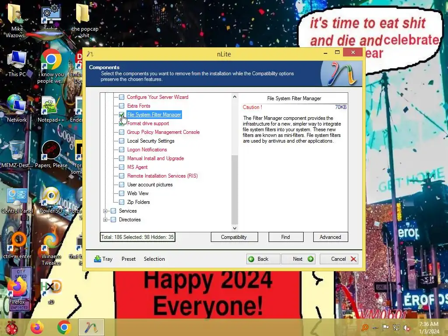Click the network tray icon
Screen dimensions: 448x336
point(396,328)
